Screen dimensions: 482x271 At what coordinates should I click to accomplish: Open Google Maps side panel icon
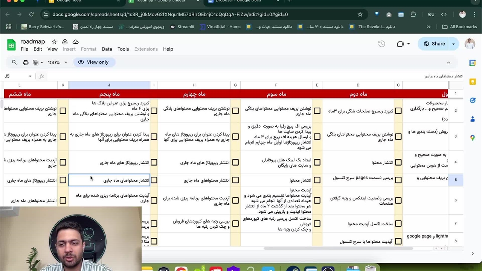click(473, 138)
